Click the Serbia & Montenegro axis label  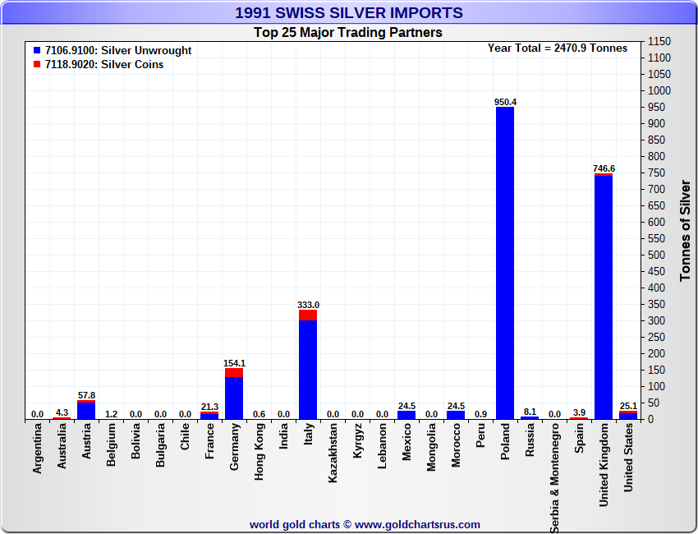(554, 478)
